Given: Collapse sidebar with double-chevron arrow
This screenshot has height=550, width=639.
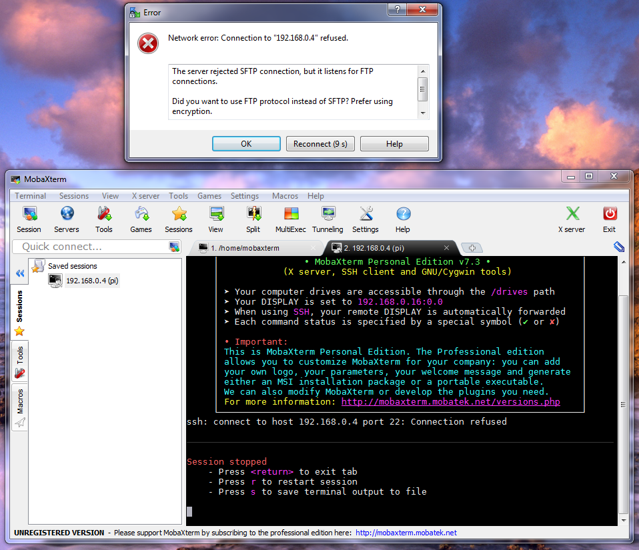Looking at the screenshot, I should tap(20, 273).
